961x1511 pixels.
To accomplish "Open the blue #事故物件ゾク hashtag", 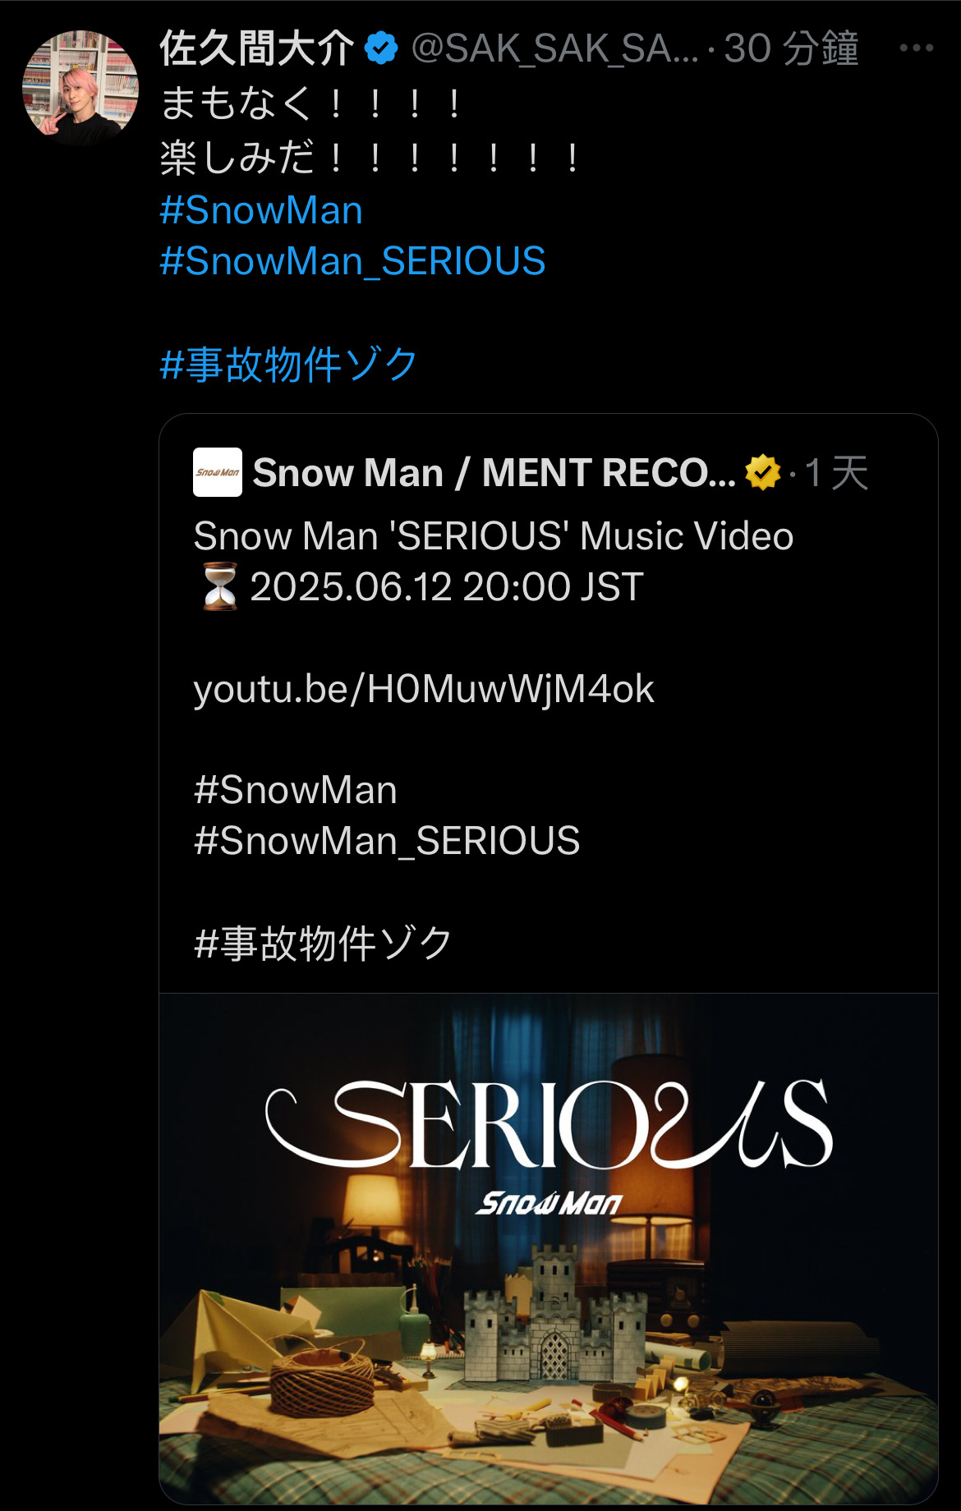I will click(289, 364).
